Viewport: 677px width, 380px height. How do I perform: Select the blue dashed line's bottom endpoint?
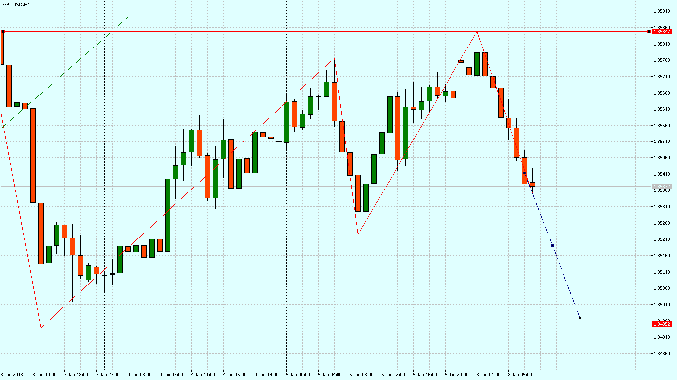coord(580,318)
